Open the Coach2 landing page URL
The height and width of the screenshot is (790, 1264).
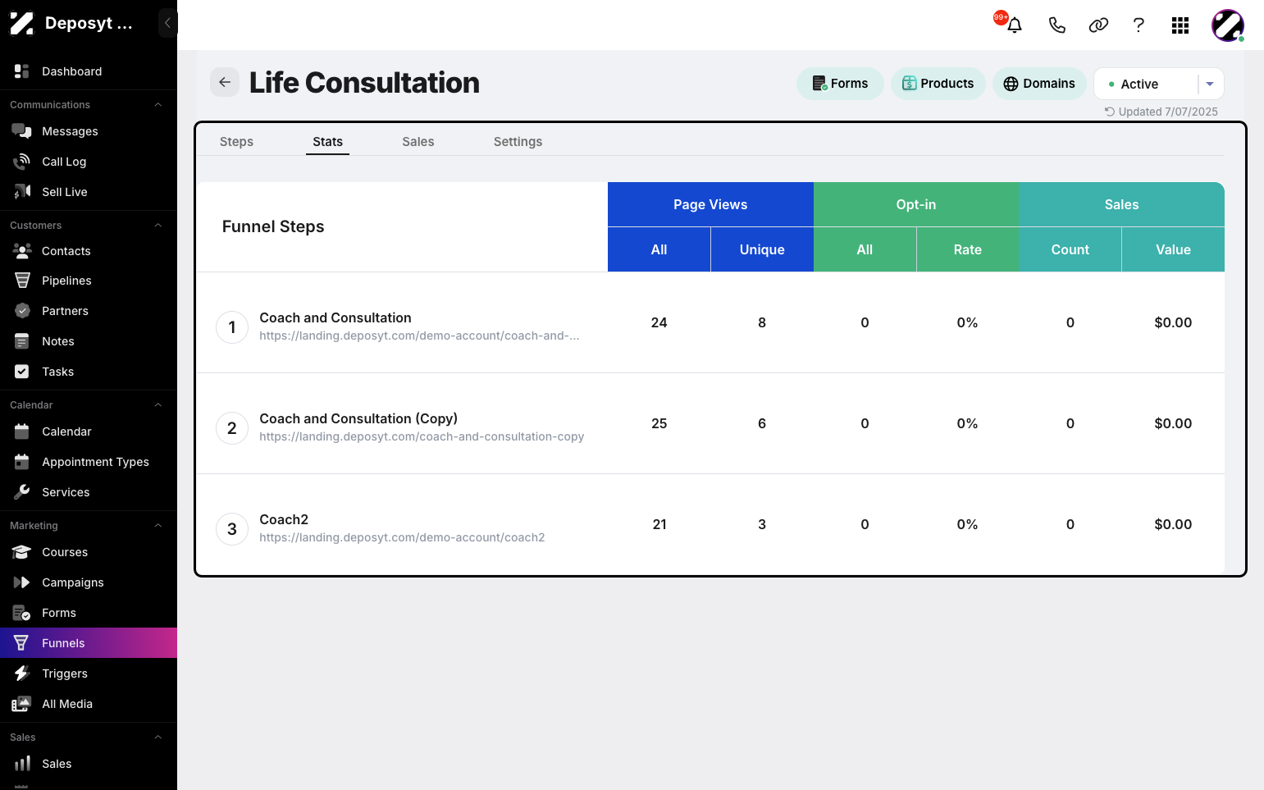point(402,537)
